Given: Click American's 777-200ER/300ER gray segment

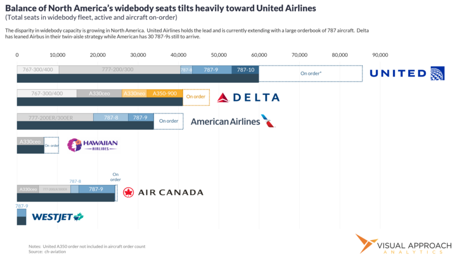Looking at the screenshot, I should point(55,117).
